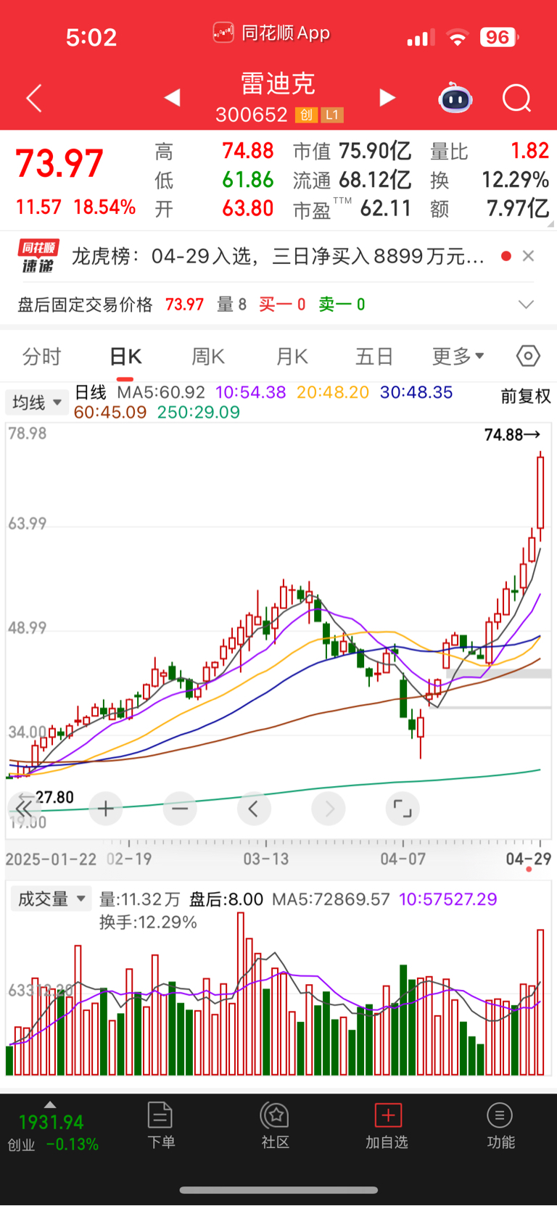Dismiss the 龙虎榜 news banner
Screen dimensions: 557x1206
click(529, 255)
